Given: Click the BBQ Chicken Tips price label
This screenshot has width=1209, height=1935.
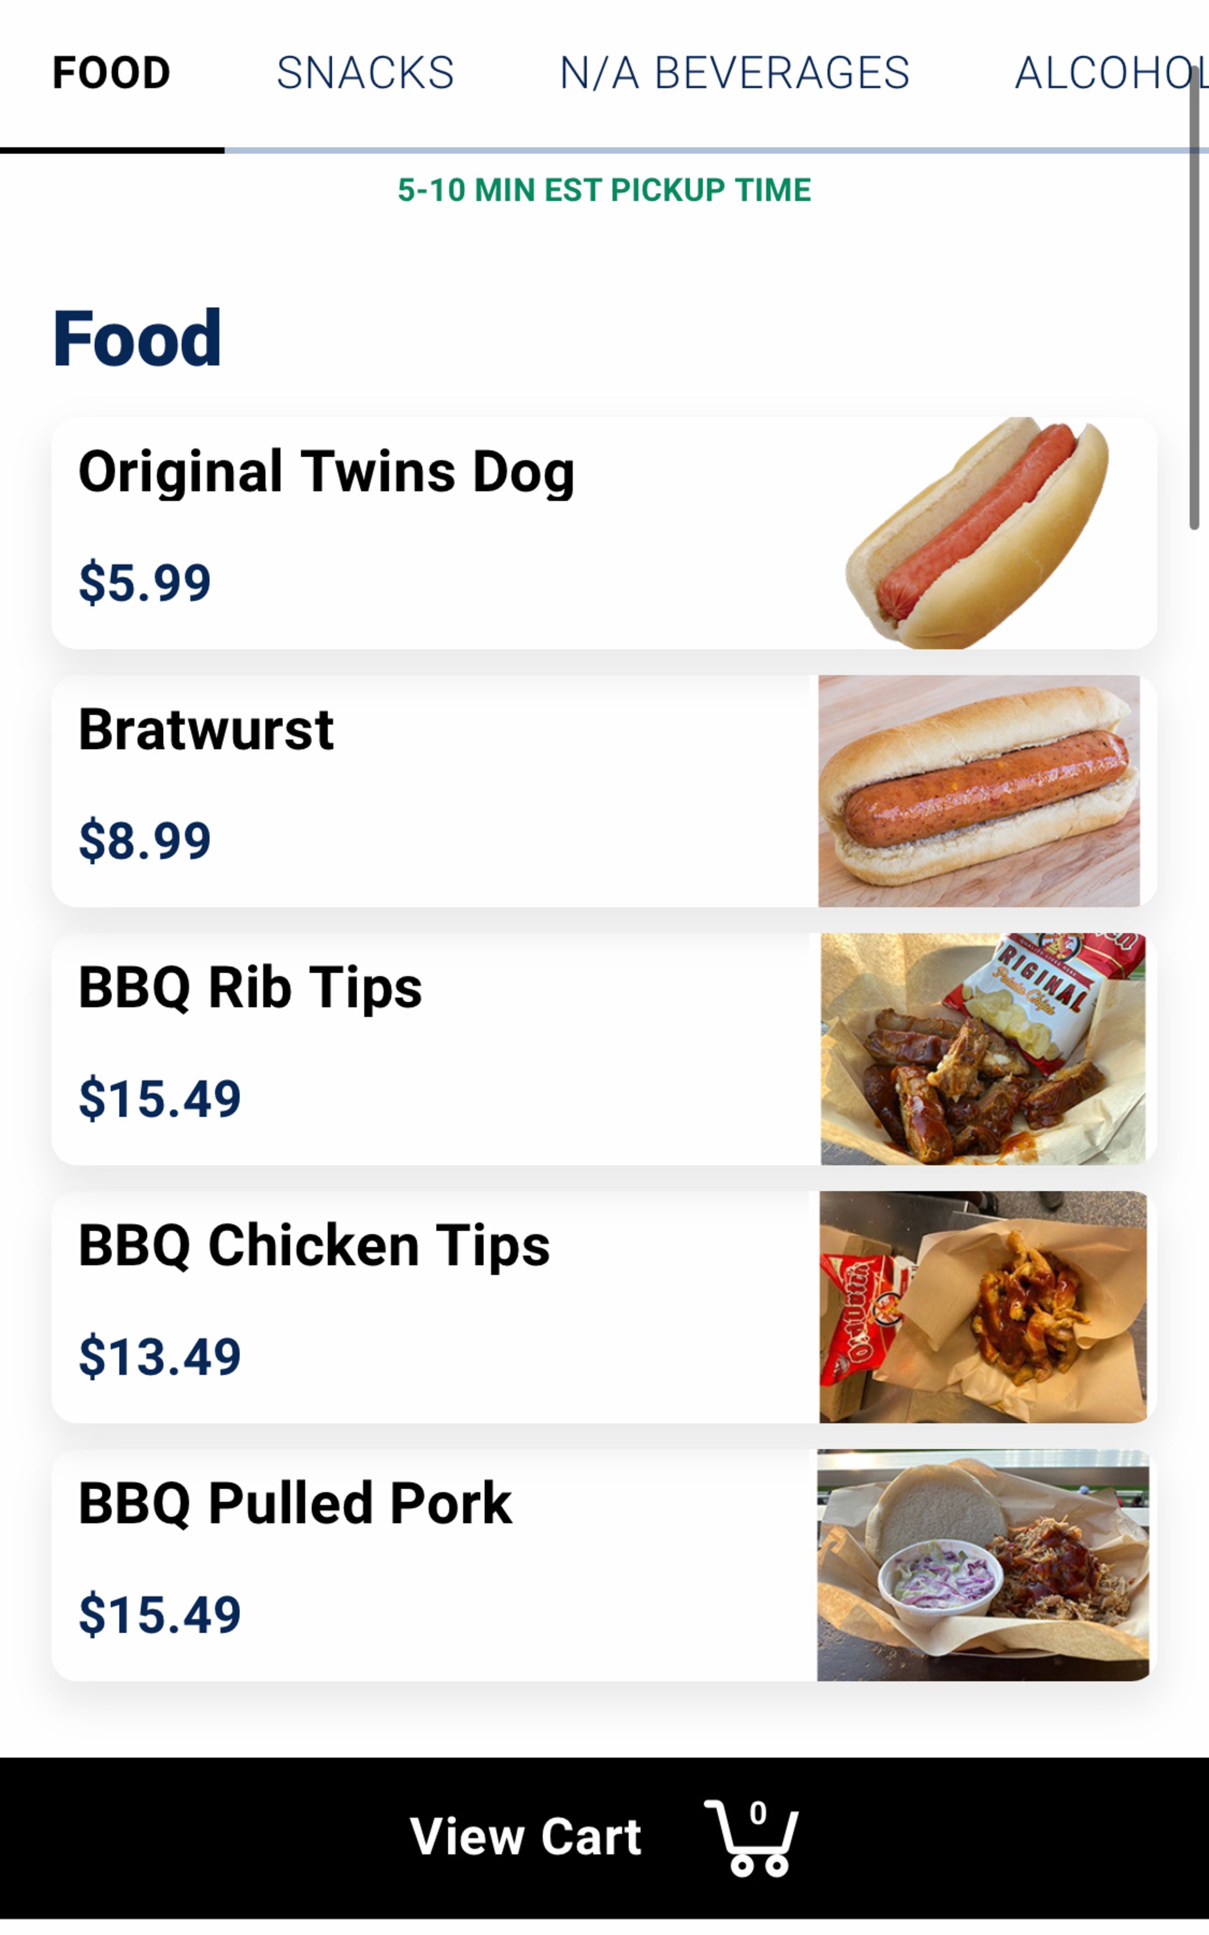Looking at the screenshot, I should coord(160,1354).
